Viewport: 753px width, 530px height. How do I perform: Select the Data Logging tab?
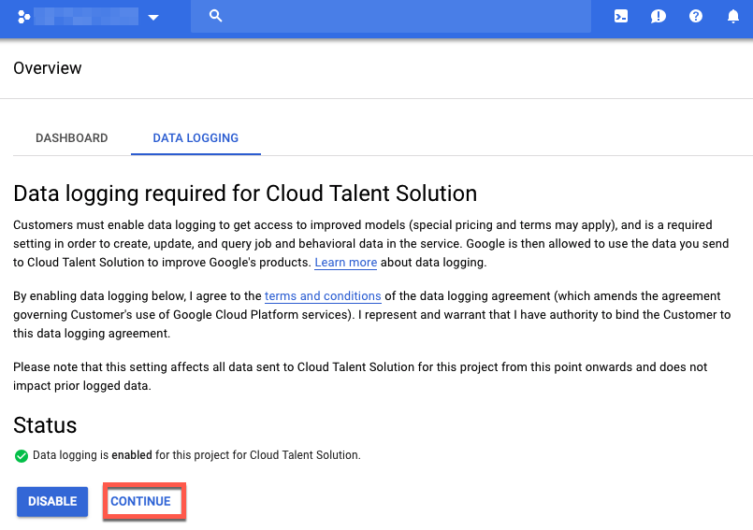pyautogui.click(x=195, y=137)
